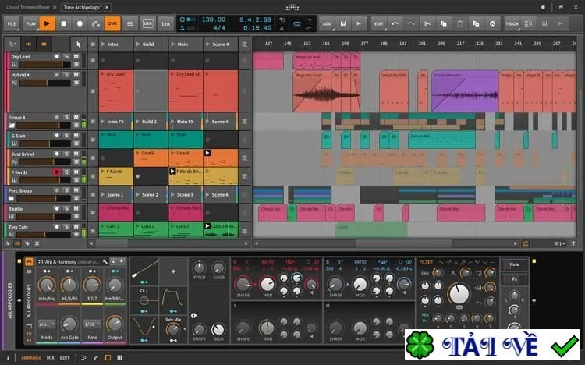Disarm record on F Kords track
The height and width of the screenshot is (365, 585).
point(57,172)
